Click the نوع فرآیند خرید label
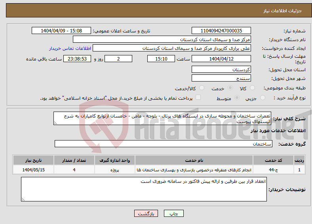The width and height of the screenshot is (312, 224). click(290, 98)
